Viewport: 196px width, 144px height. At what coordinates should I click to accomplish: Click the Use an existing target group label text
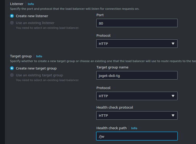click(x=39, y=75)
